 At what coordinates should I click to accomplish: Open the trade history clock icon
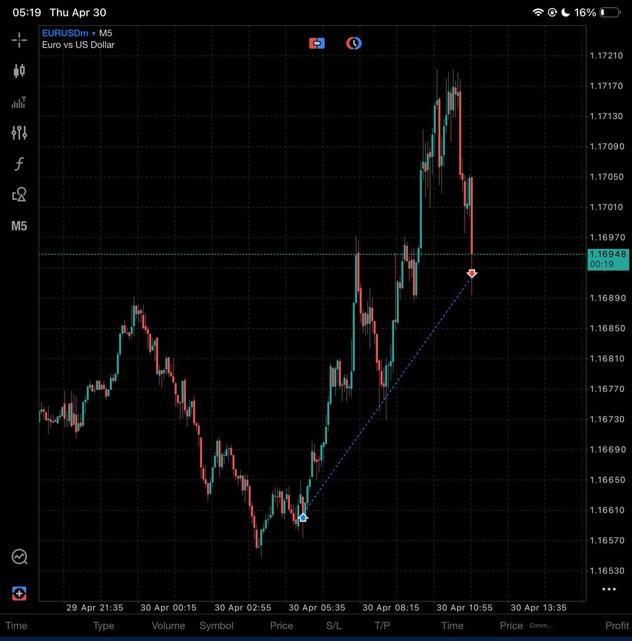point(353,43)
